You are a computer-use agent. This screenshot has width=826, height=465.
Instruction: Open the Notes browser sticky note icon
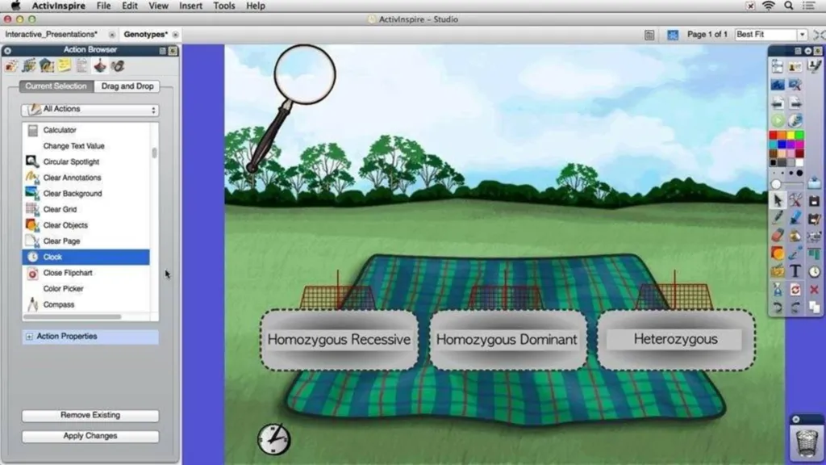pyautogui.click(x=64, y=65)
